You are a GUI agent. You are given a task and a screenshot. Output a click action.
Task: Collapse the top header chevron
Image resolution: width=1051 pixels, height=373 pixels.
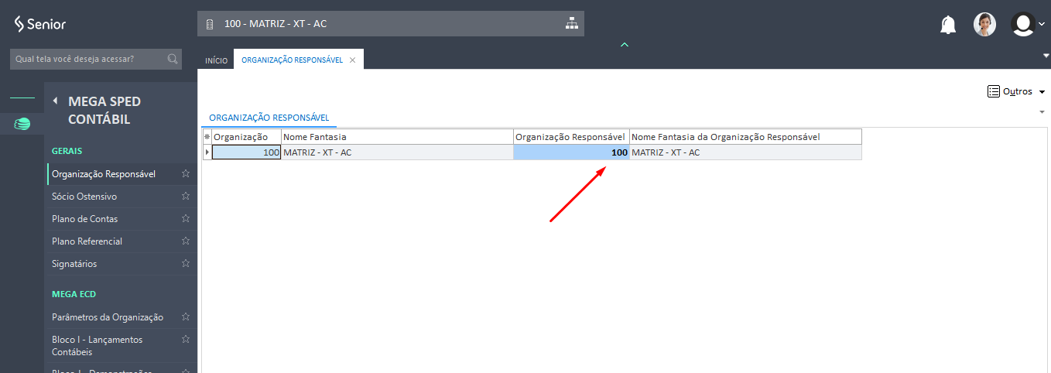point(624,44)
